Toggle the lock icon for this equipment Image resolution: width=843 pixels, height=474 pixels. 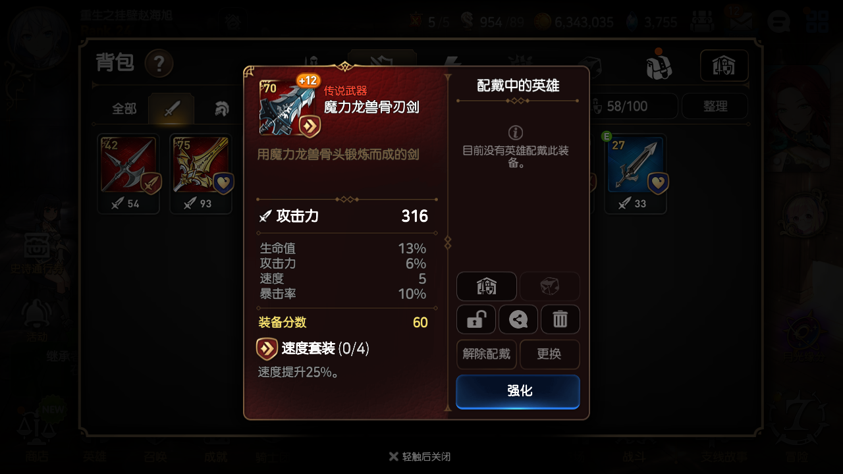tap(476, 319)
